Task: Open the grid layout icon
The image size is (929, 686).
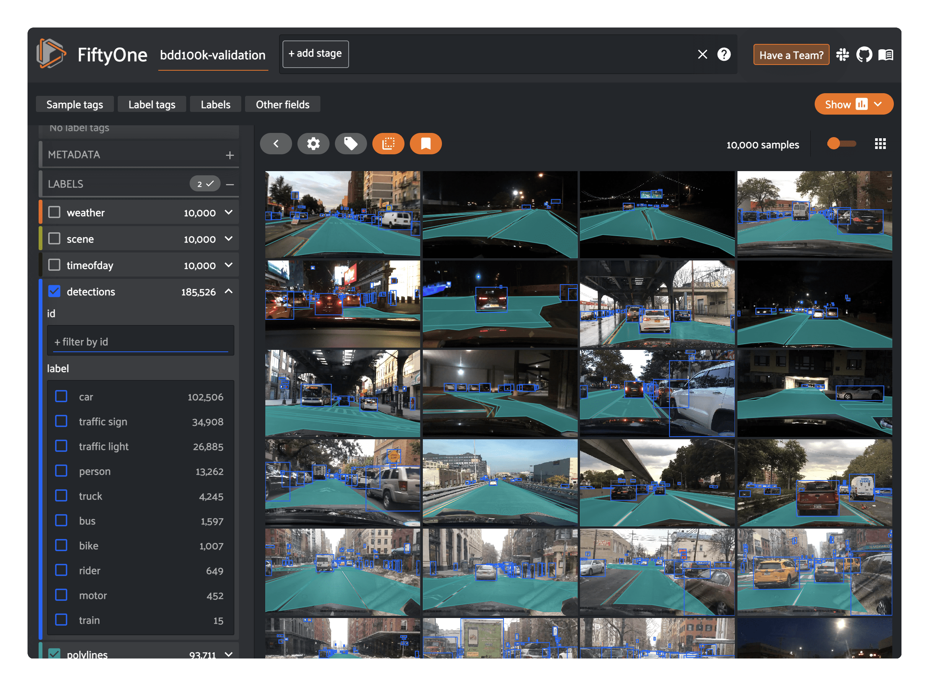Action: point(880,144)
